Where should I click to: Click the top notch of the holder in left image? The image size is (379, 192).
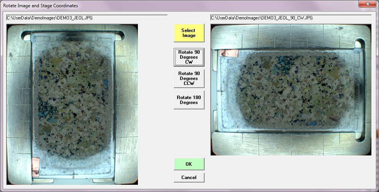coord(72,36)
